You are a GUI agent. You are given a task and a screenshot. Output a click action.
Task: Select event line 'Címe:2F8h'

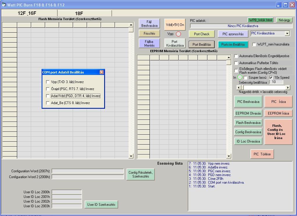[216, 179]
